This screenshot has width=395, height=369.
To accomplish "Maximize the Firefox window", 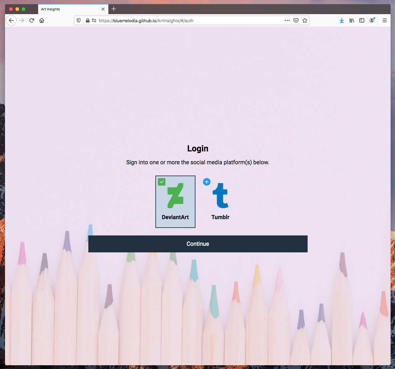I will click(x=23, y=9).
